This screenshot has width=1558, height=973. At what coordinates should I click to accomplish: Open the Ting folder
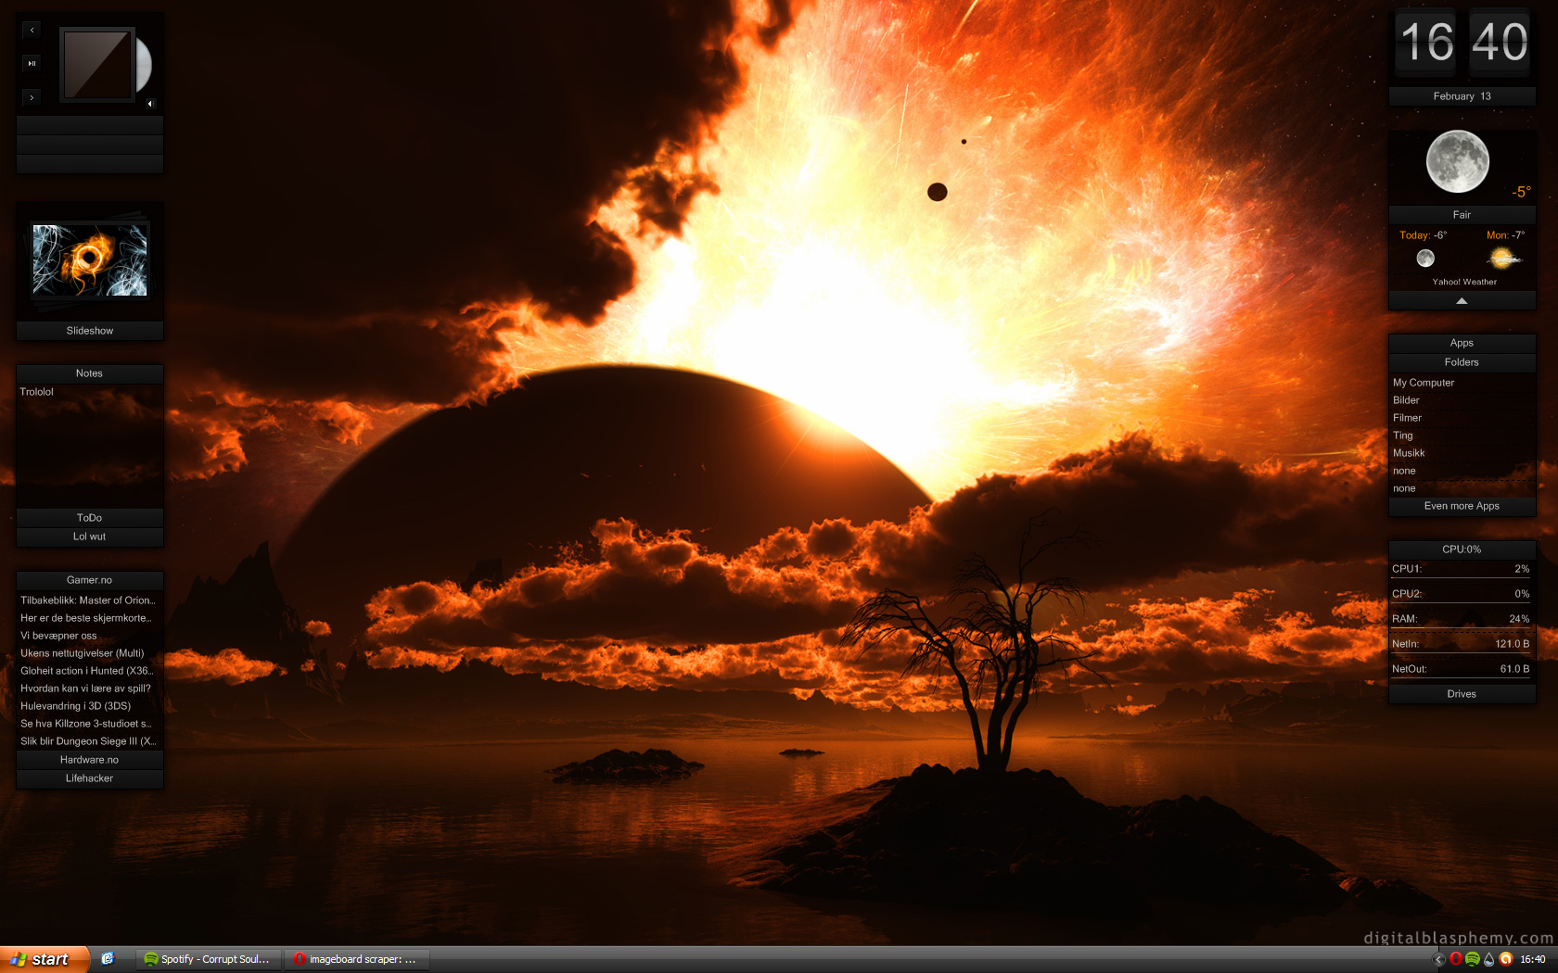(x=1403, y=436)
